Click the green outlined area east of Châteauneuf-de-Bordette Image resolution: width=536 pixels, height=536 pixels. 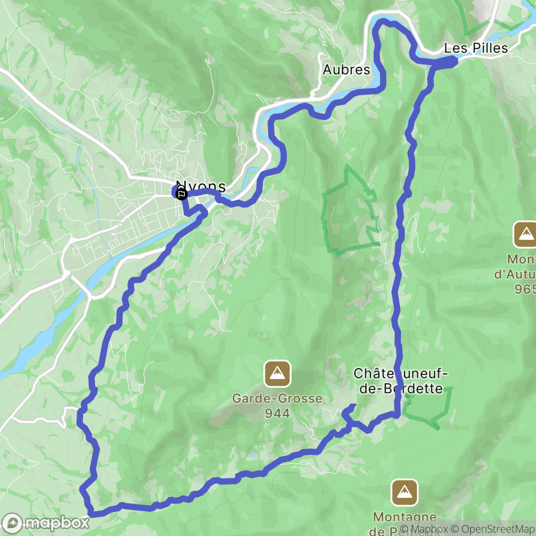coord(428,407)
